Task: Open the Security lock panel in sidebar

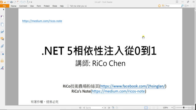Action: pos(2,61)
